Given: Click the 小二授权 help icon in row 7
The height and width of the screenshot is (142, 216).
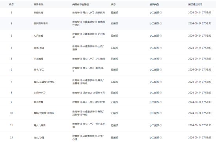Looking at the screenshot, I should point(161,82).
